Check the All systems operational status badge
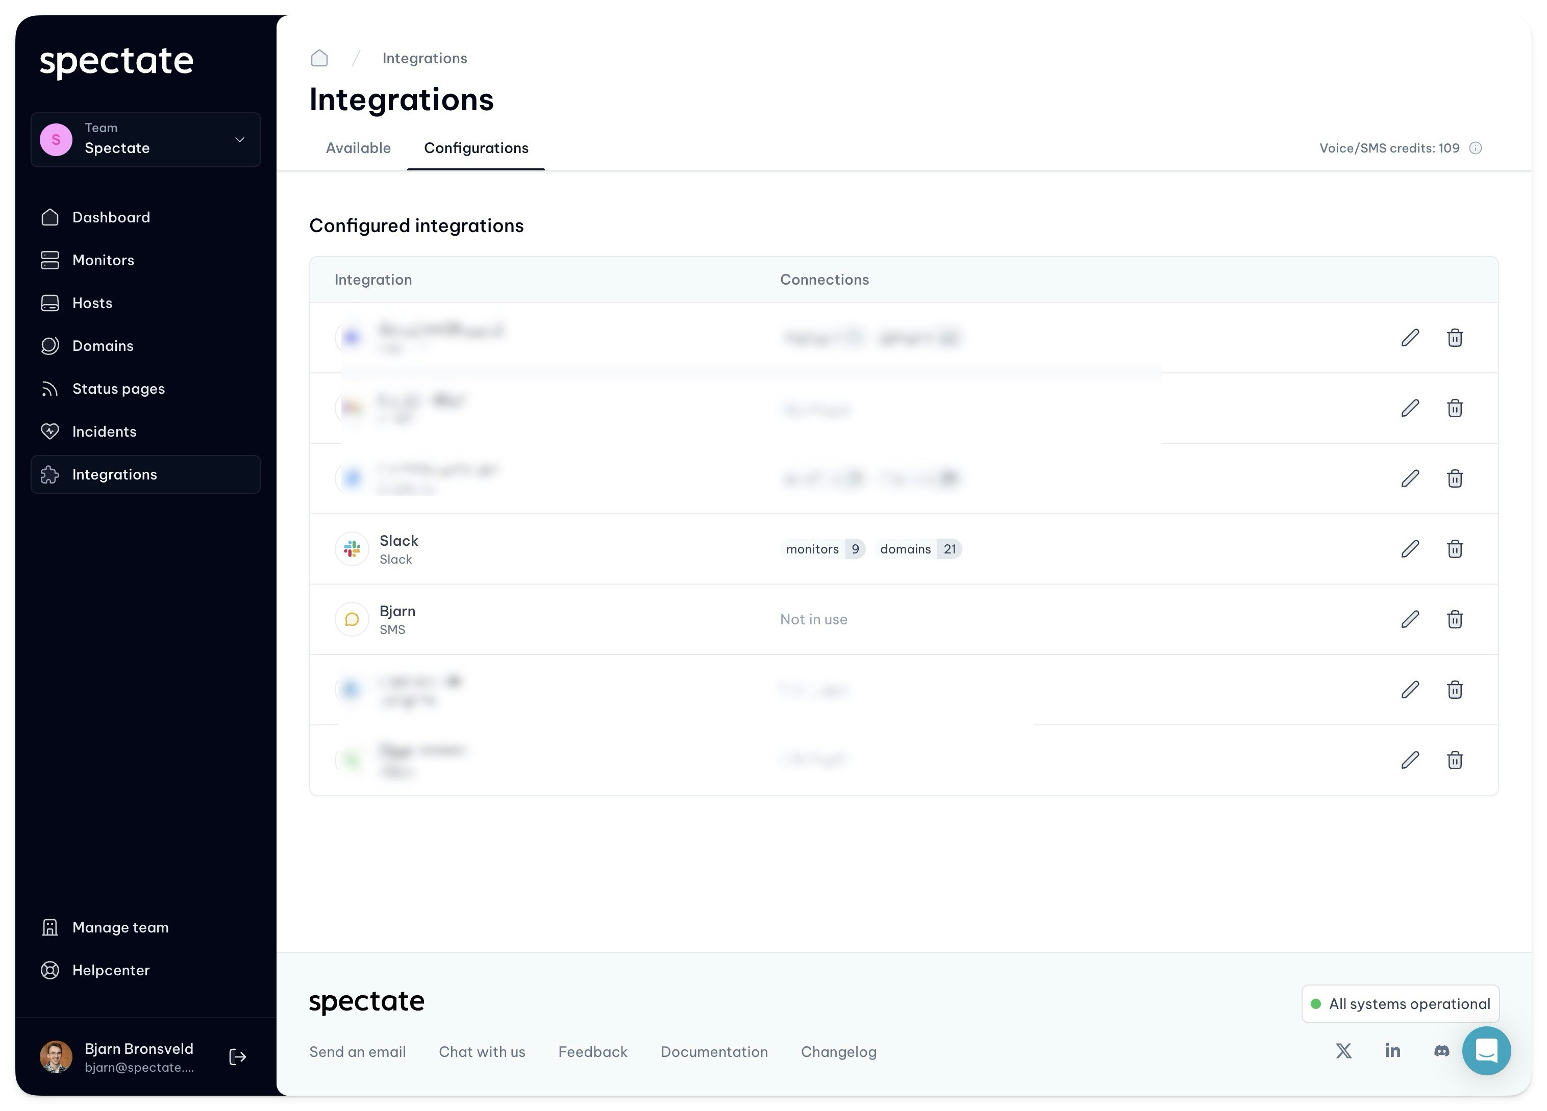The height and width of the screenshot is (1111, 1547). tap(1400, 1003)
